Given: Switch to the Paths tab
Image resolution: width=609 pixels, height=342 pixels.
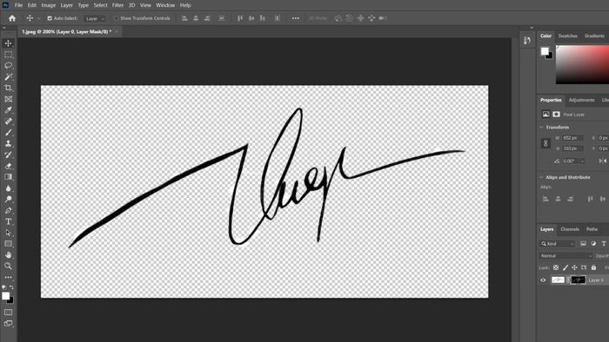Looking at the screenshot, I should 592,229.
